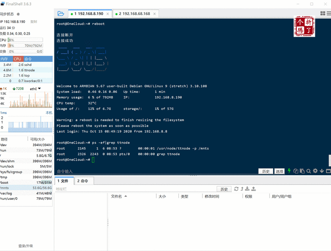Click the maximize terminal window icon
331x251 pixels.
(x=328, y=171)
